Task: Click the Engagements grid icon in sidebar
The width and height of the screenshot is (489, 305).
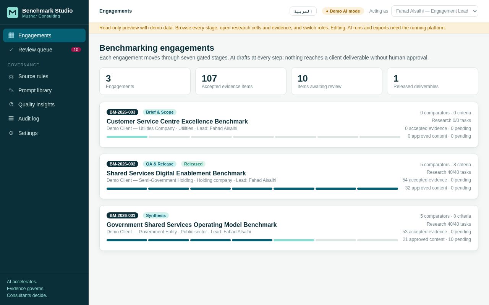Action: tap(11, 35)
